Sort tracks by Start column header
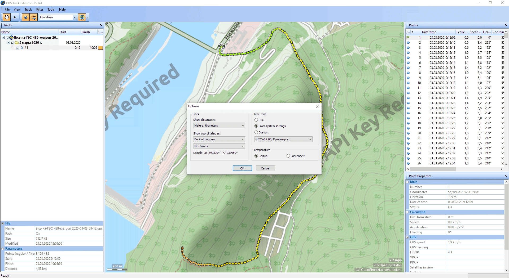The height and width of the screenshot is (278, 509). [x=70, y=32]
